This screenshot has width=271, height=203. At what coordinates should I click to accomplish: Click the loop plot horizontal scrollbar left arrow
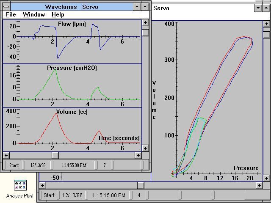pos(42,185)
